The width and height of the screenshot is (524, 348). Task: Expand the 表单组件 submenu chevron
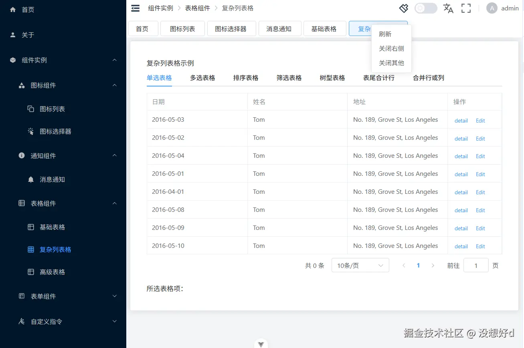pyautogui.click(x=115, y=296)
